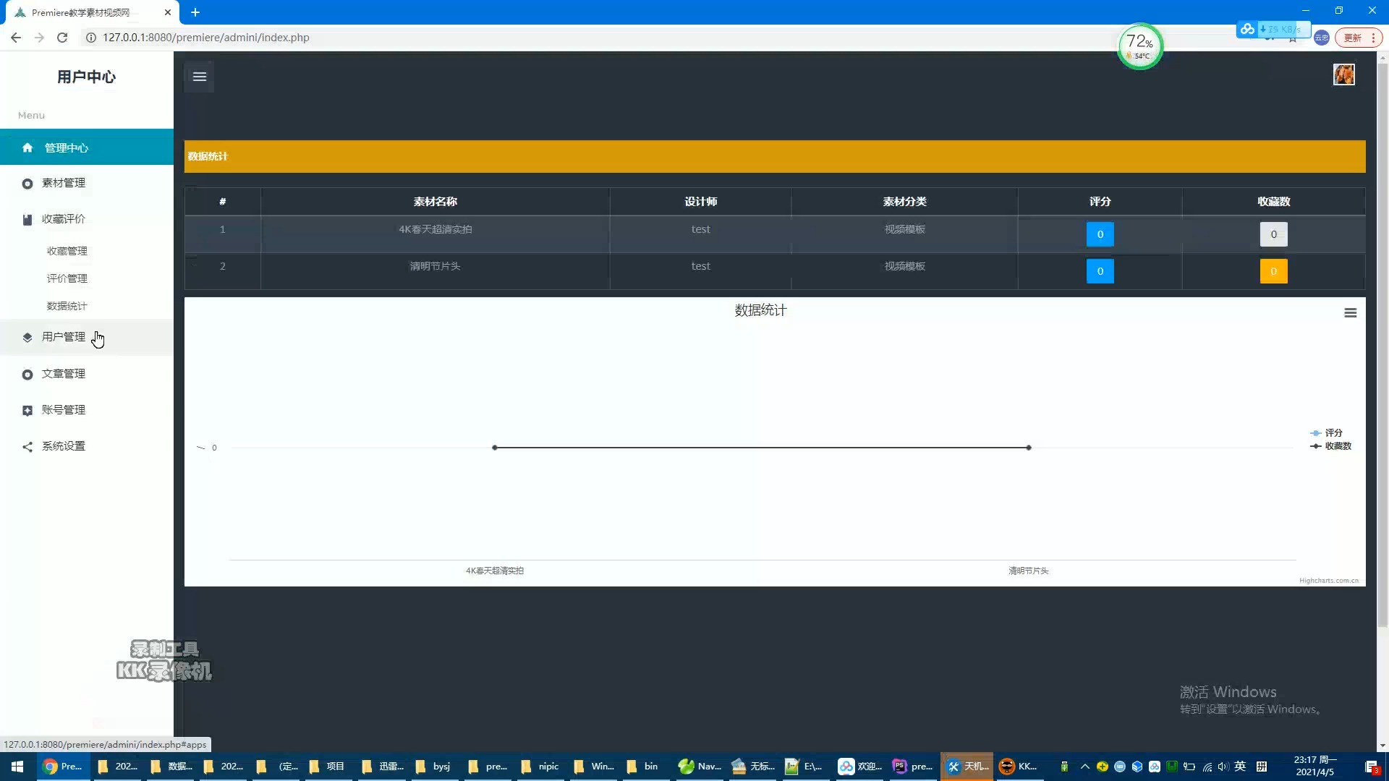Toggle the 收藏数 series in the chart legend
The height and width of the screenshot is (781, 1389).
(1330, 446)
